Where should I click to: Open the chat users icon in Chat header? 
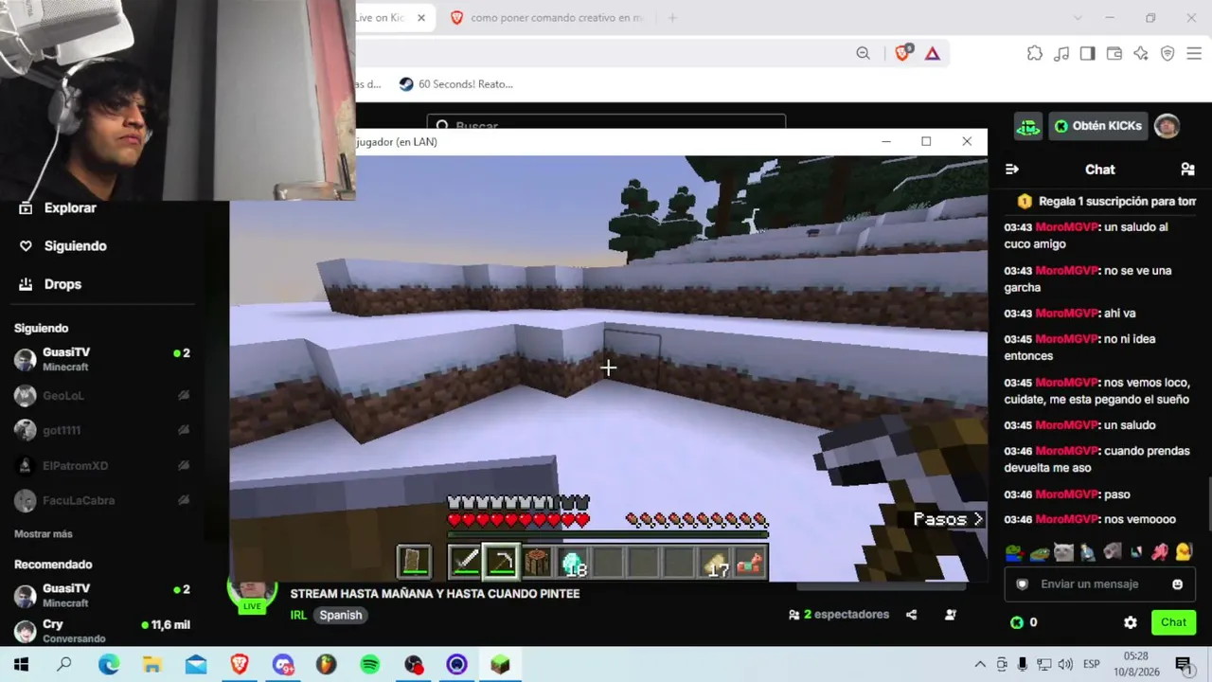pyautogui.click(x=1187, y=170)
